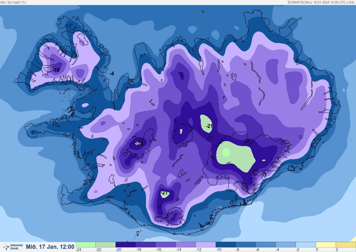
Task: Select the pale lilac legend swatch above -12
Action: point(206,245)
